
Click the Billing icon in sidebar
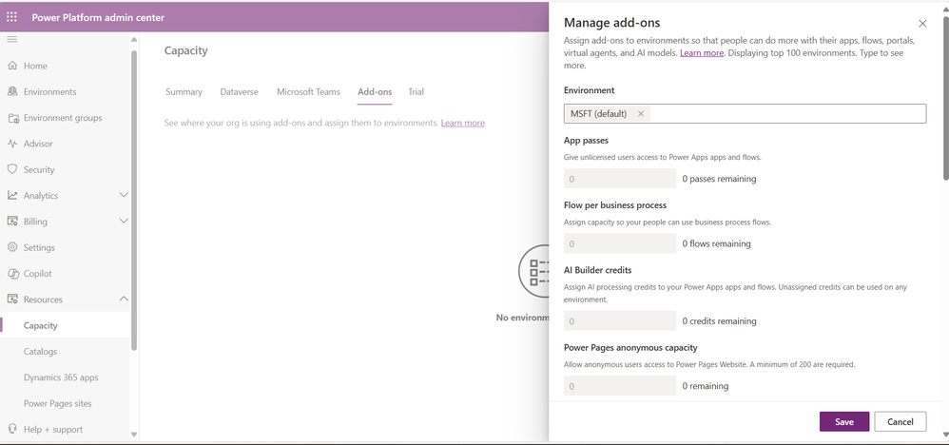click(12, 222)
